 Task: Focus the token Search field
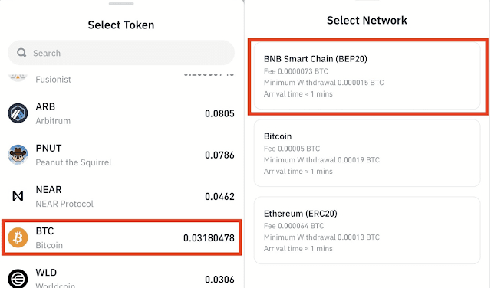pyautogui.click(x=121, y=53)
